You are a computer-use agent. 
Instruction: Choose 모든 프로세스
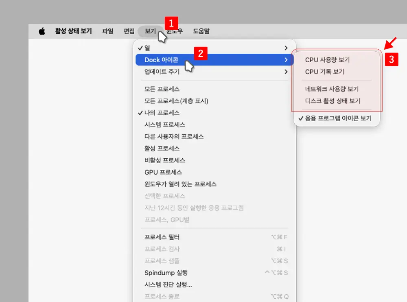(x=214, y=89)
